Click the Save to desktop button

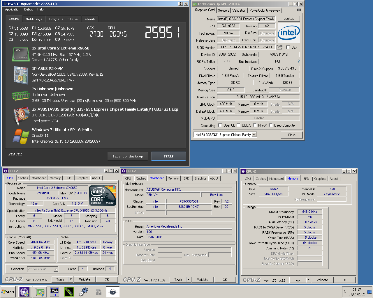pyautogui.click(x=128, y=156)
